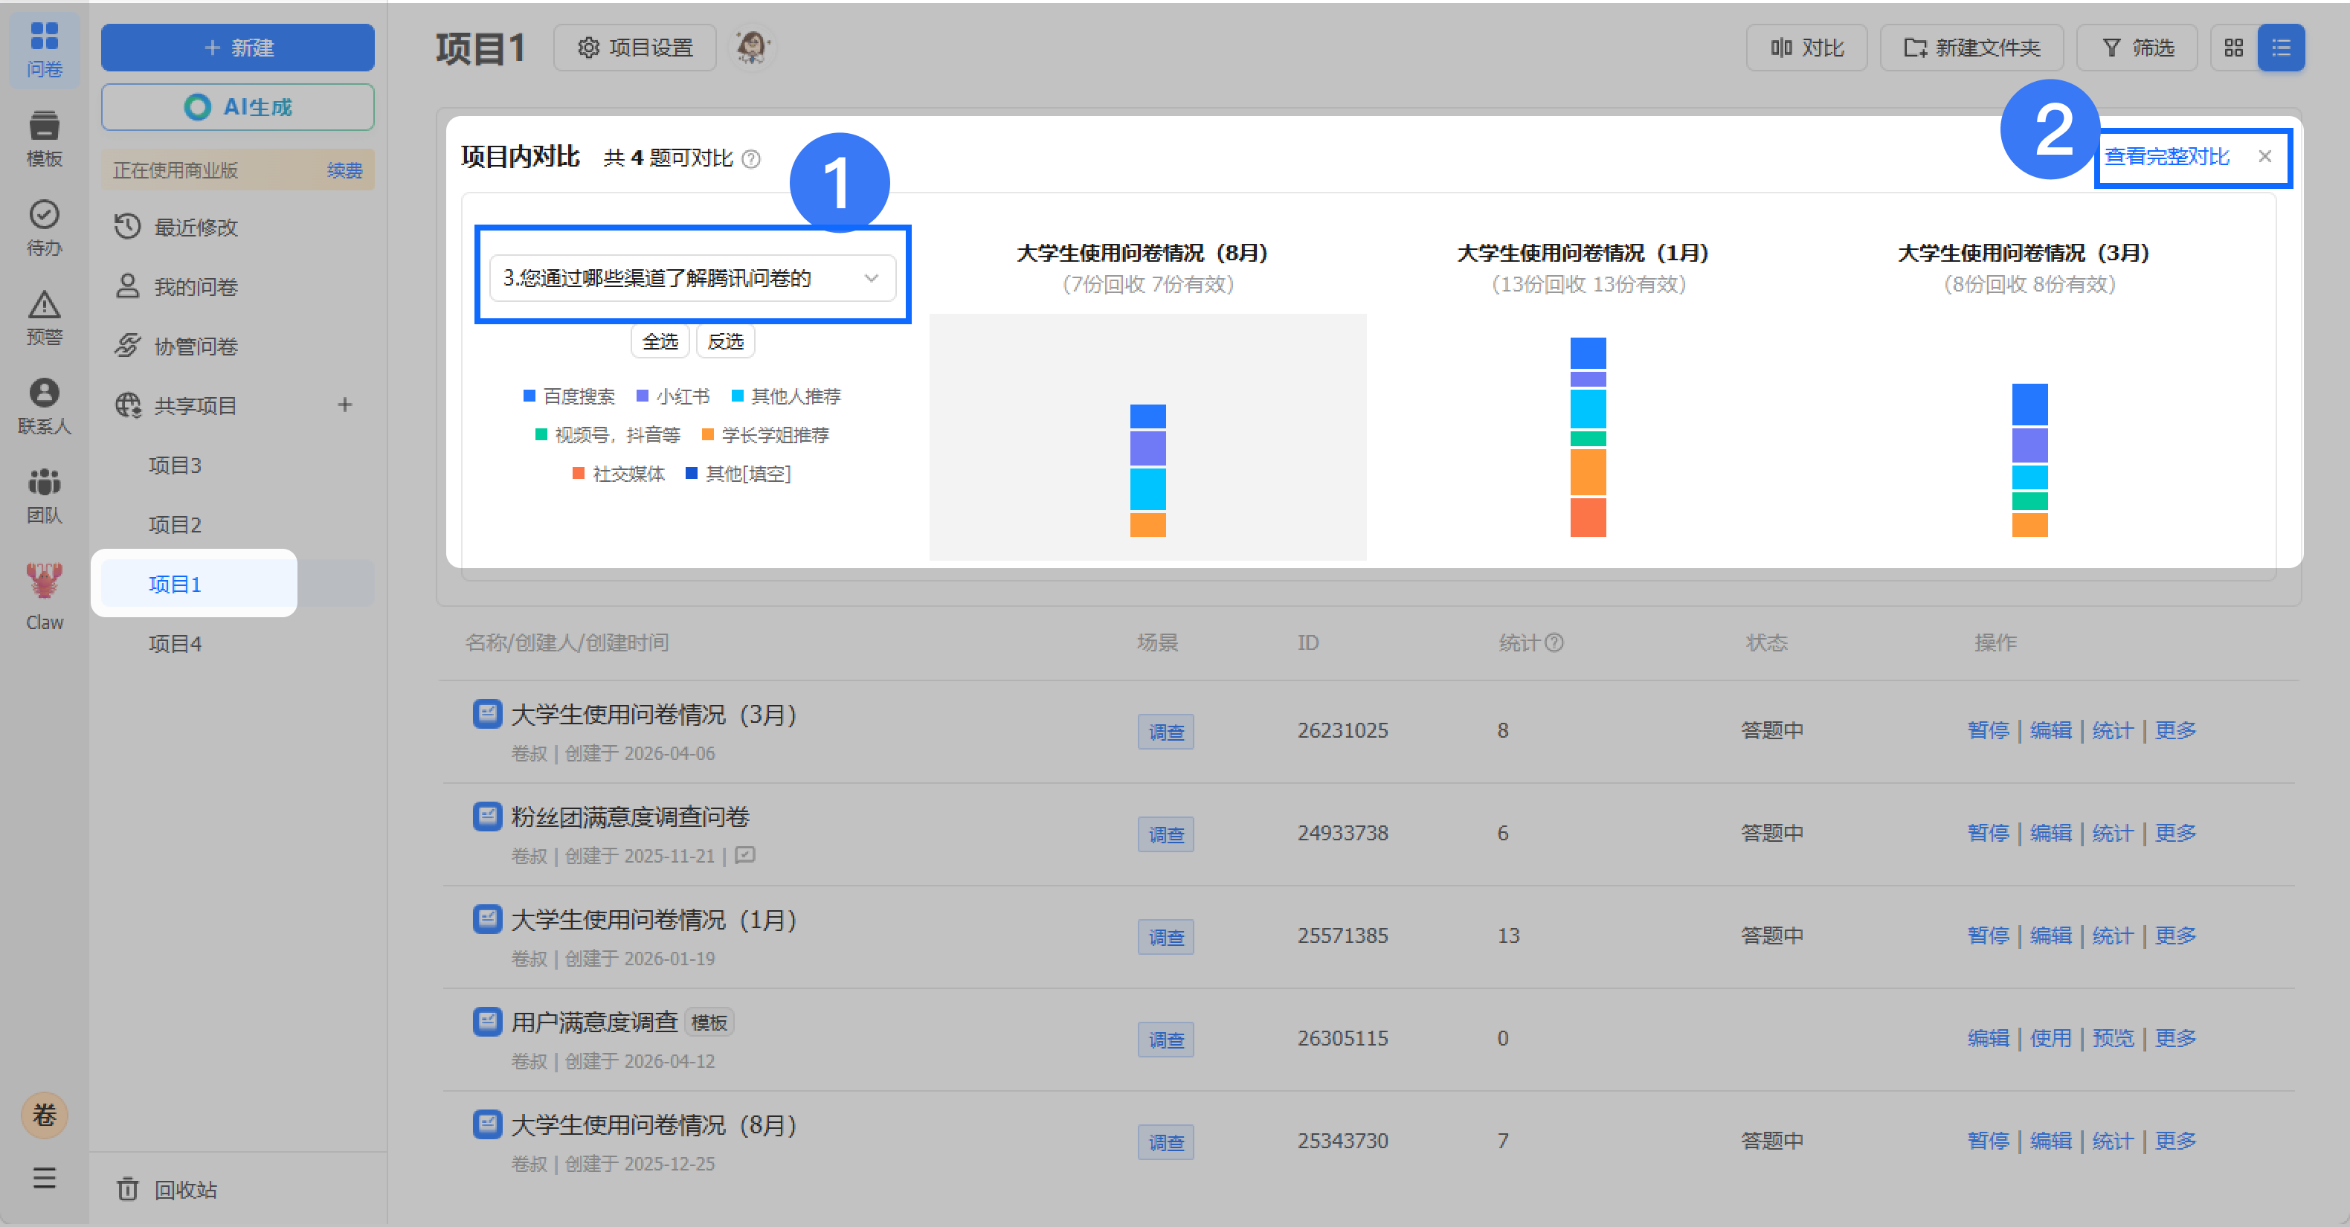This screenshot has width=2350, height=1227.
Task: Show help for comparable questions count
Action: pos(751,158)
